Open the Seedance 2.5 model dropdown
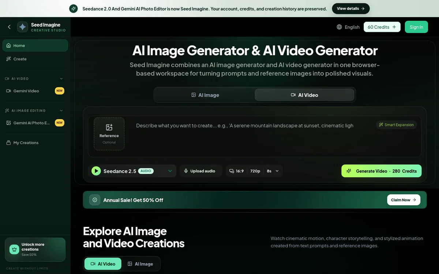 pos(132,171)
